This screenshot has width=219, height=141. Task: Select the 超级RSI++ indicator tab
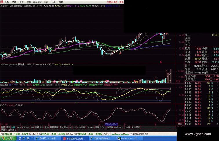pyautogui.click(x=119, y=127)
